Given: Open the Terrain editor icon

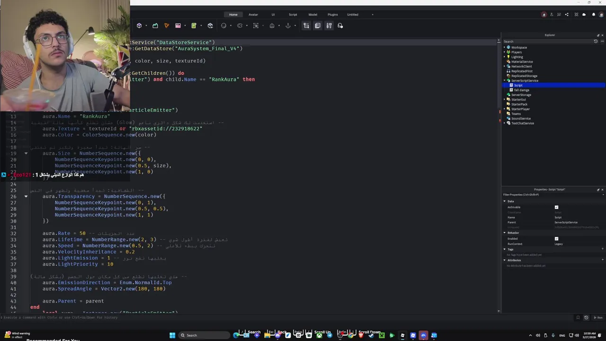Looking at the screenshot, I should pos(155,26).
